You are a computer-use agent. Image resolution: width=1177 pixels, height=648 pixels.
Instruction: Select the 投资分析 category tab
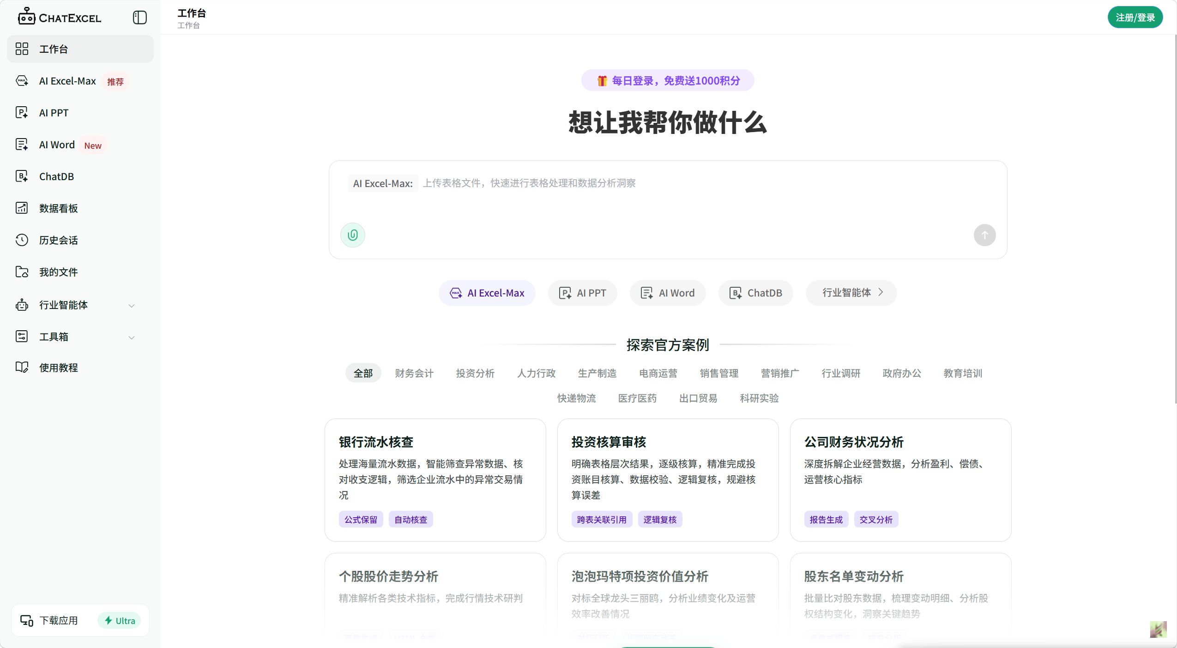[475, 373]
